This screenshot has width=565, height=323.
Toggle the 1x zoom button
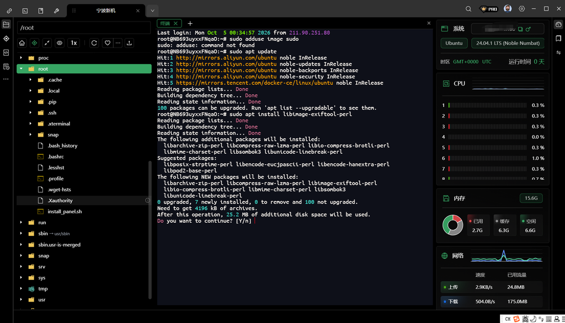coord(73,43)
